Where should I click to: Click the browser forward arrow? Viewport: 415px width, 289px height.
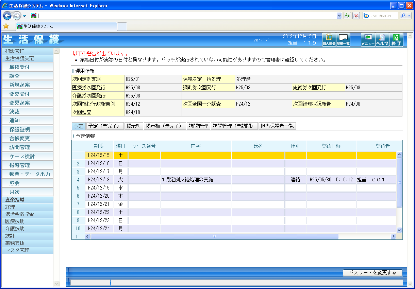(x=17, y=16)
